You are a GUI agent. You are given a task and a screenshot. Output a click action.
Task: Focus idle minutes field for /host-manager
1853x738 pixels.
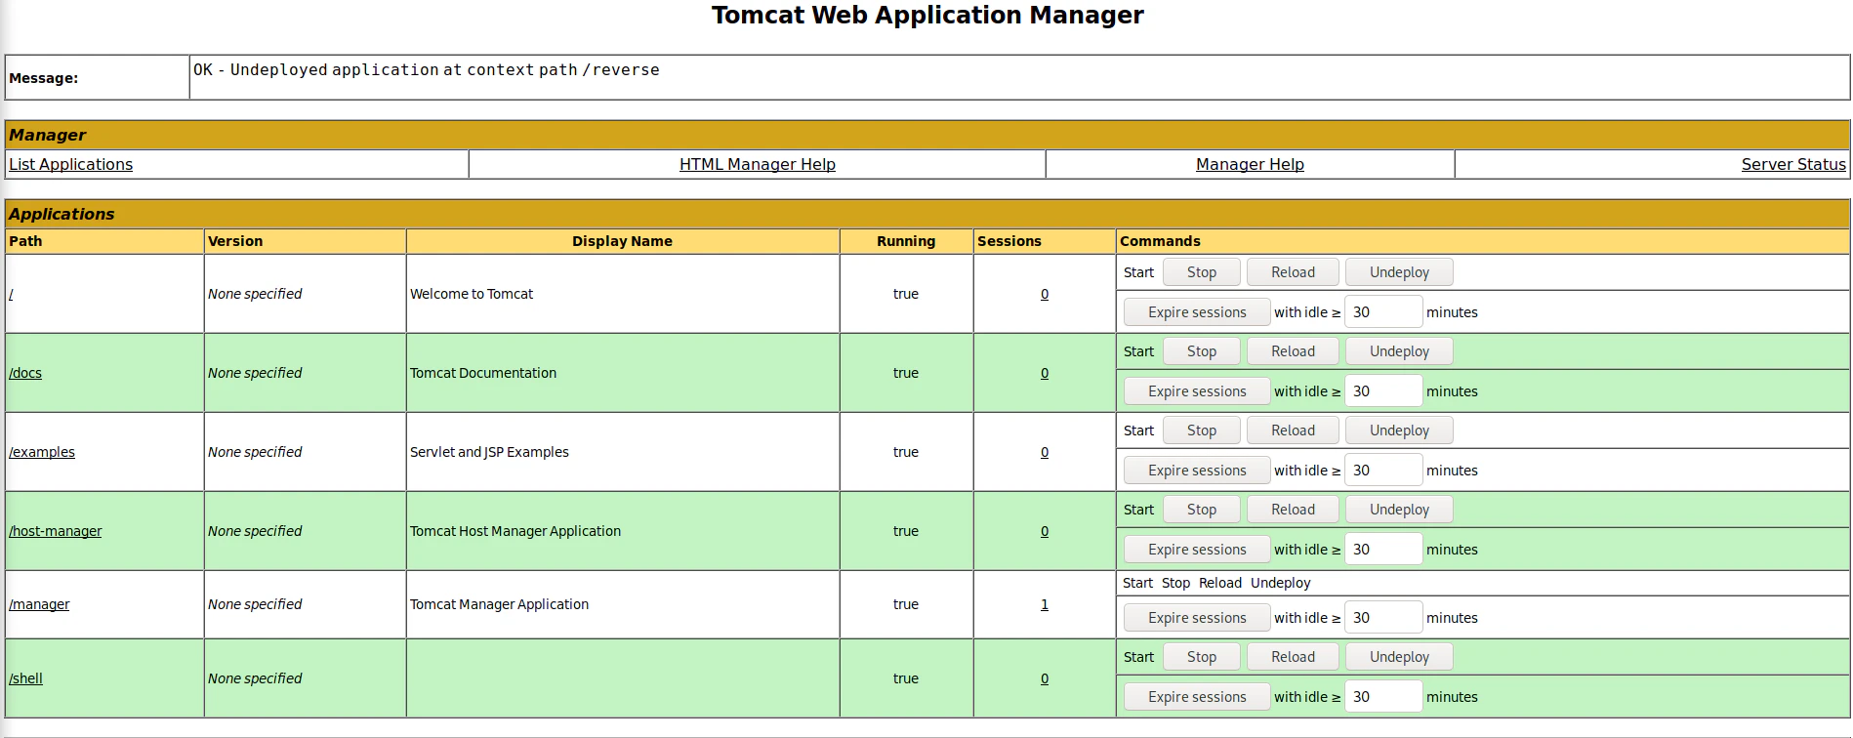point(1383,550)
